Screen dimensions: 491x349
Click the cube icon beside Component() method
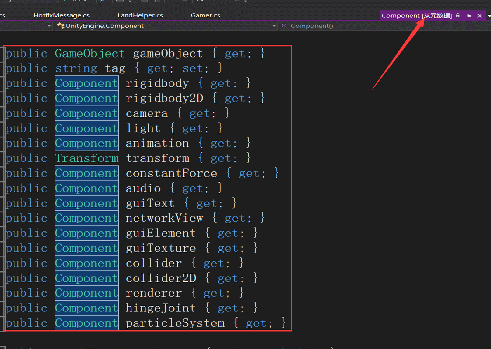click(x=285, y=25)
